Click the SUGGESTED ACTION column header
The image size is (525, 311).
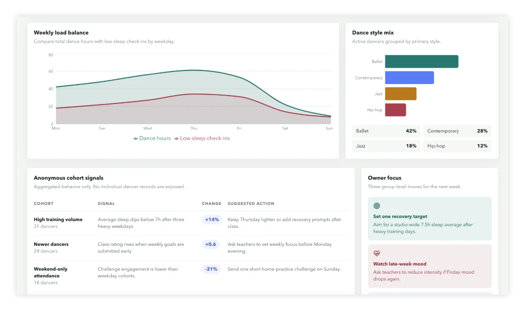pyautogui.click(x=251, y=203)
